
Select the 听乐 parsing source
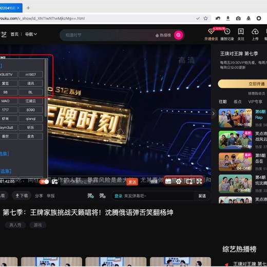pyautogui.click(x=31, y=127)
